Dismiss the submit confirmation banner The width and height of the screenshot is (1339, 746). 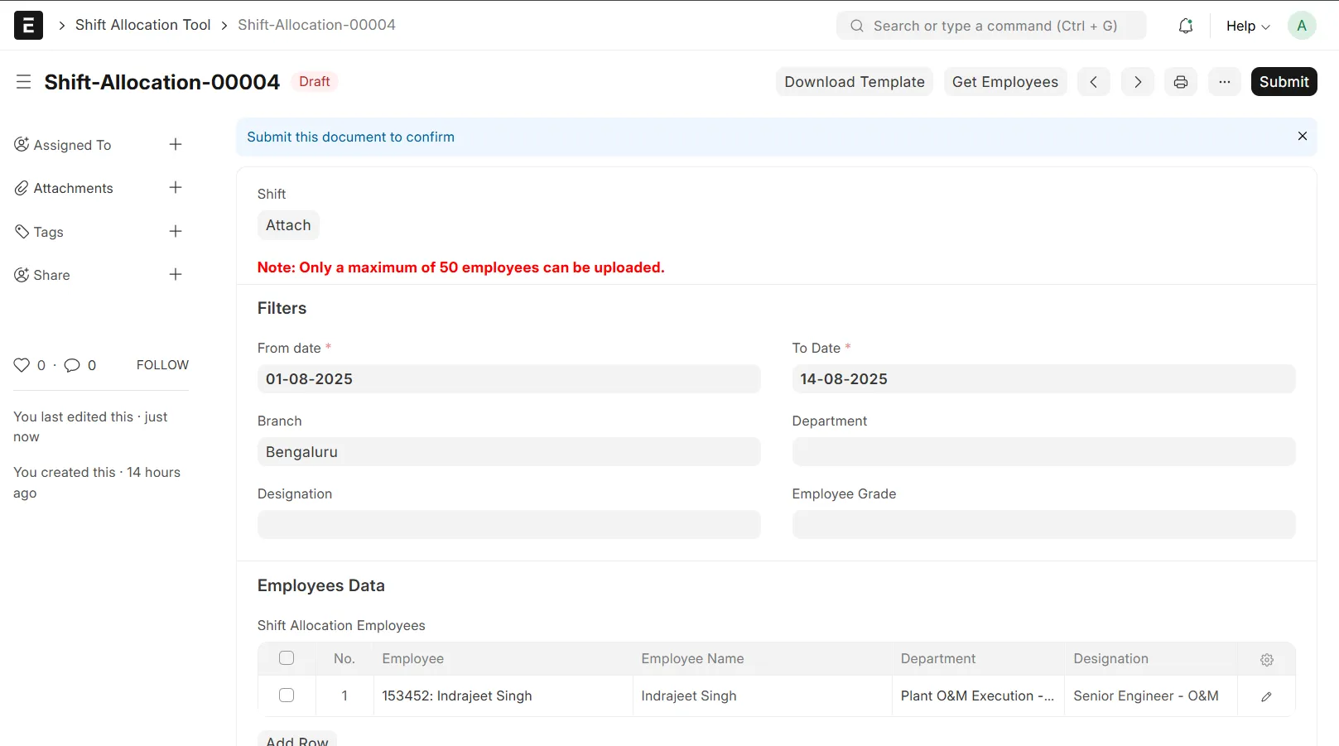coord(1303,136)
